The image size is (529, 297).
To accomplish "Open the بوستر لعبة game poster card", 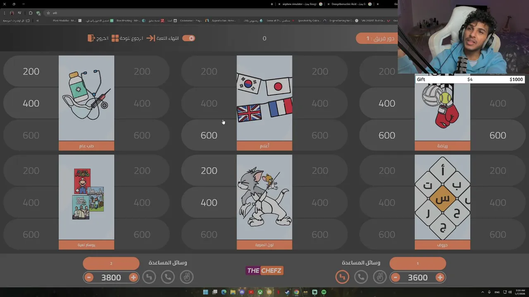I will click(x=86, y=202).
